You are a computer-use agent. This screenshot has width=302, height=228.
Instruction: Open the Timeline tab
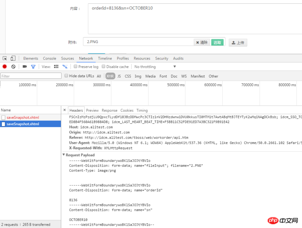[x=105, y=59]
